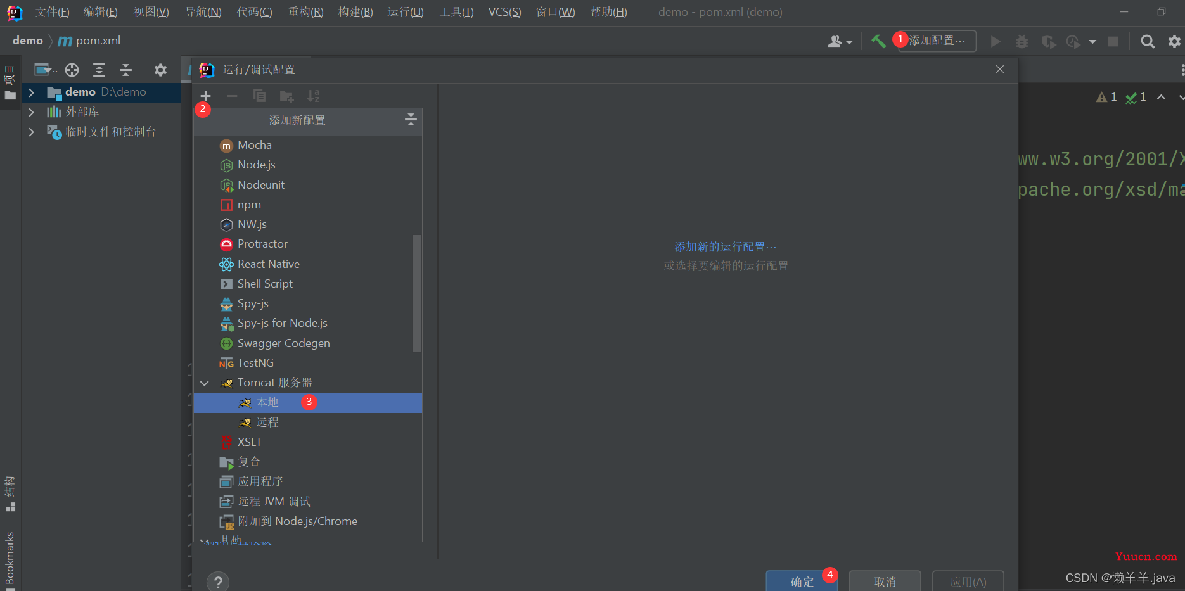The image size is (1185, 591).
Task: Open IDE settings gear icon top right
Action: pos(1174,41)
